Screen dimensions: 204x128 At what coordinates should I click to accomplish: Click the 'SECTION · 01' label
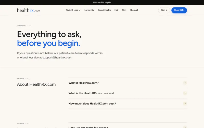(23, 79)
